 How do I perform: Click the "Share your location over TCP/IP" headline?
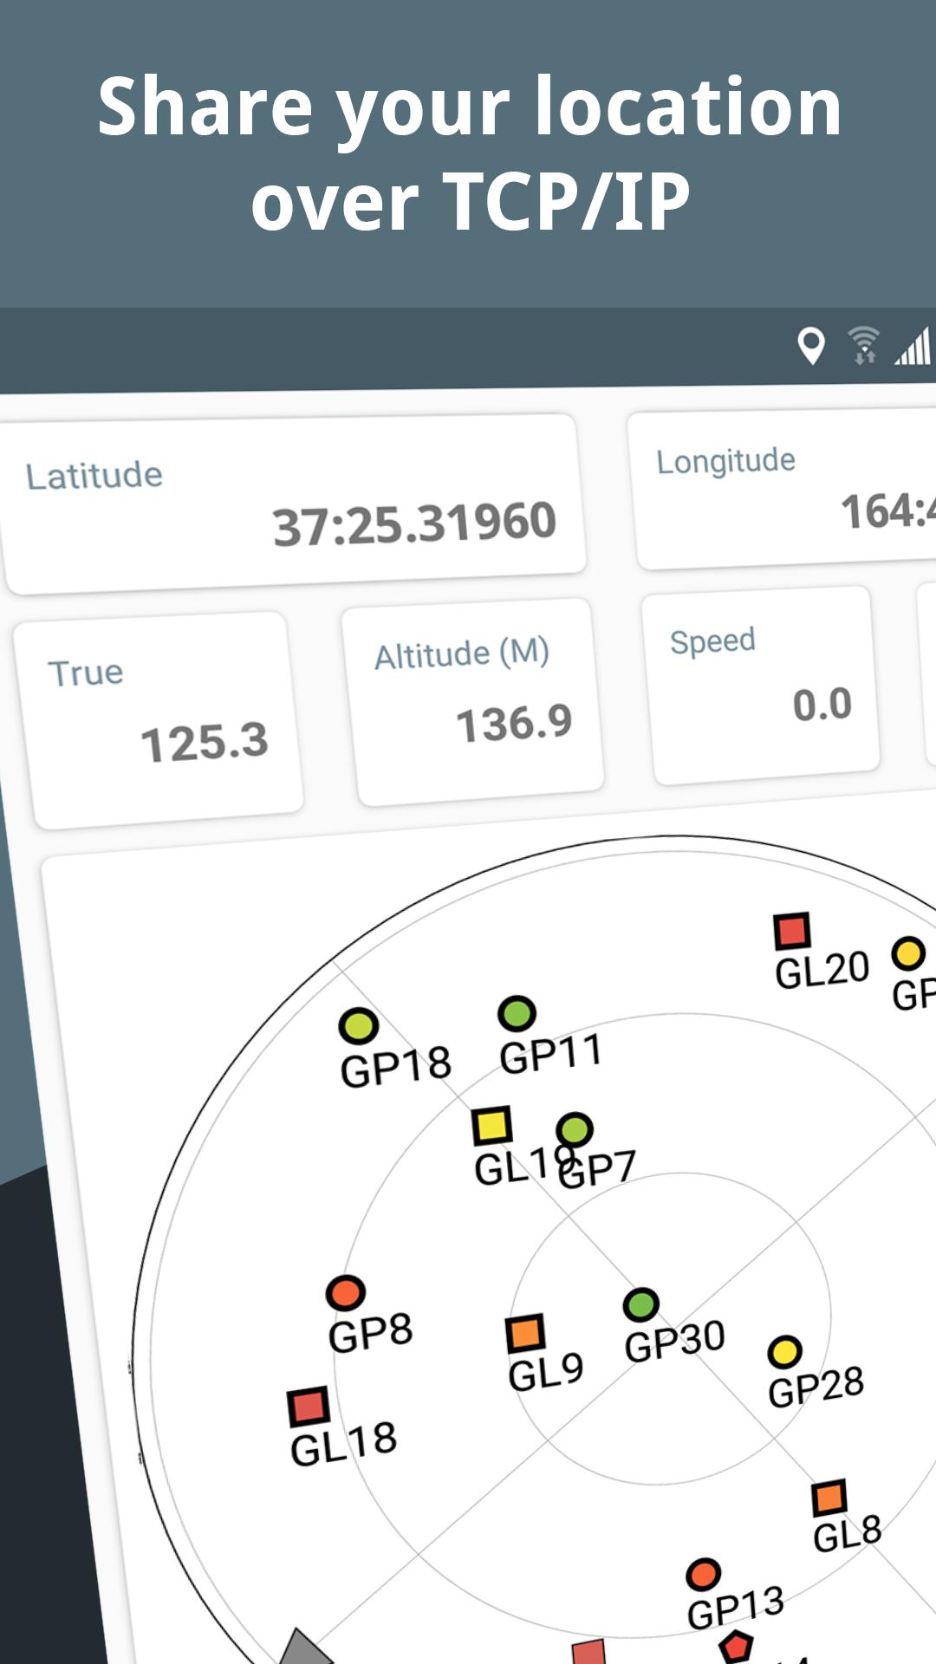tap(469, 153)
